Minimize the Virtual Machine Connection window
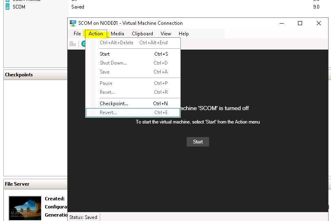The width and height of the screenshot is (331, 221). tap(282, 23)
